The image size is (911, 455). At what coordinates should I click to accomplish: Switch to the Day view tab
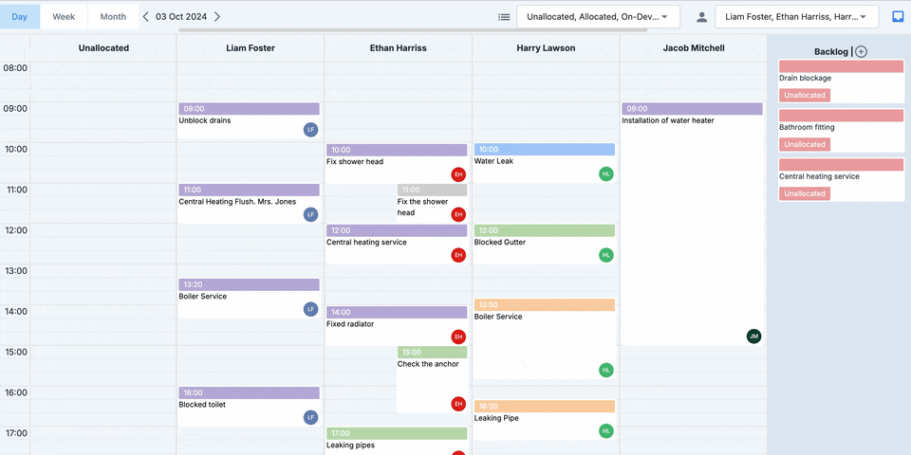[20, 17]
